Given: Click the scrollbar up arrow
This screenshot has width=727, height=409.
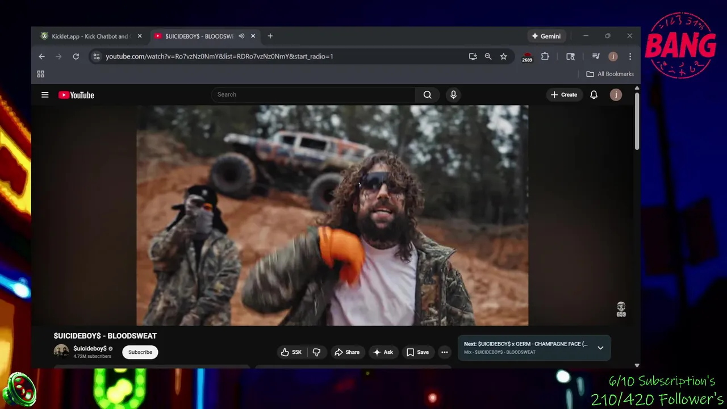Looking at the screenshot, I should click(x=637, y=88).
